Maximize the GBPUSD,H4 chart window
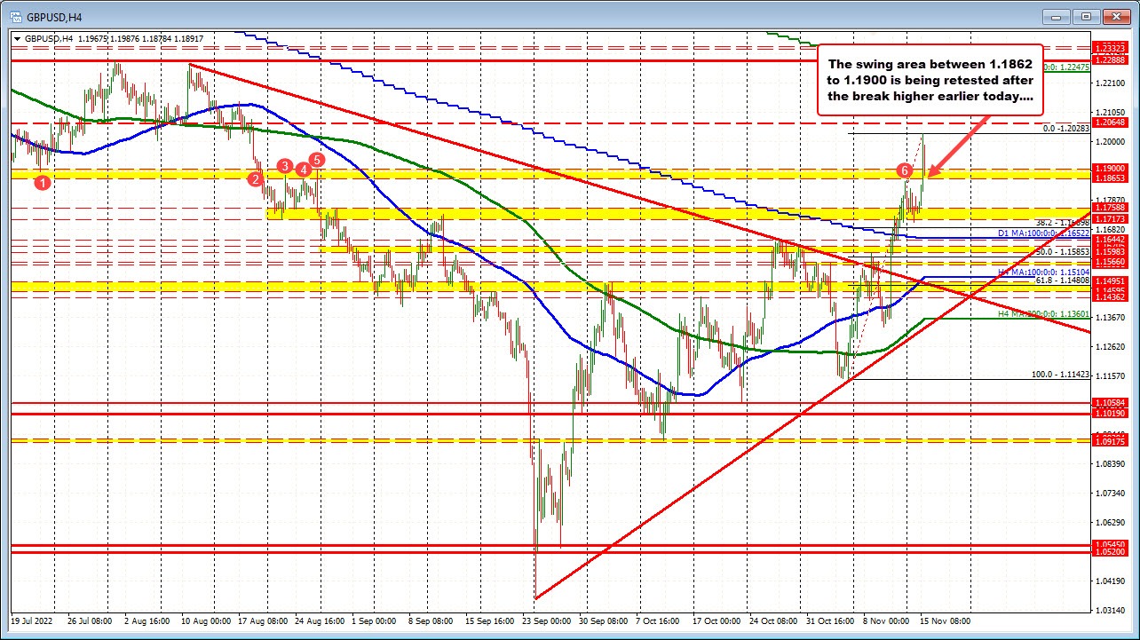This screenshot has width=1140, height=640. 1088,15
